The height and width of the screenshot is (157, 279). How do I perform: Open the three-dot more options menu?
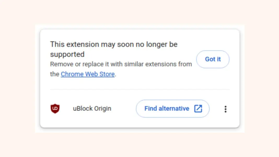(x=225, y=109)
